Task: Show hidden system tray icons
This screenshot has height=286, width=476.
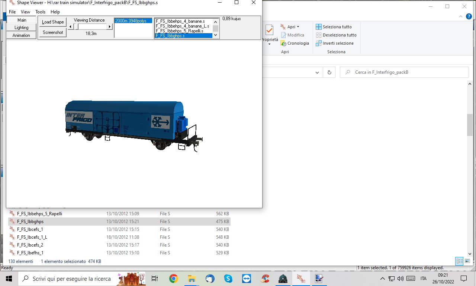Action: [382, 279]
